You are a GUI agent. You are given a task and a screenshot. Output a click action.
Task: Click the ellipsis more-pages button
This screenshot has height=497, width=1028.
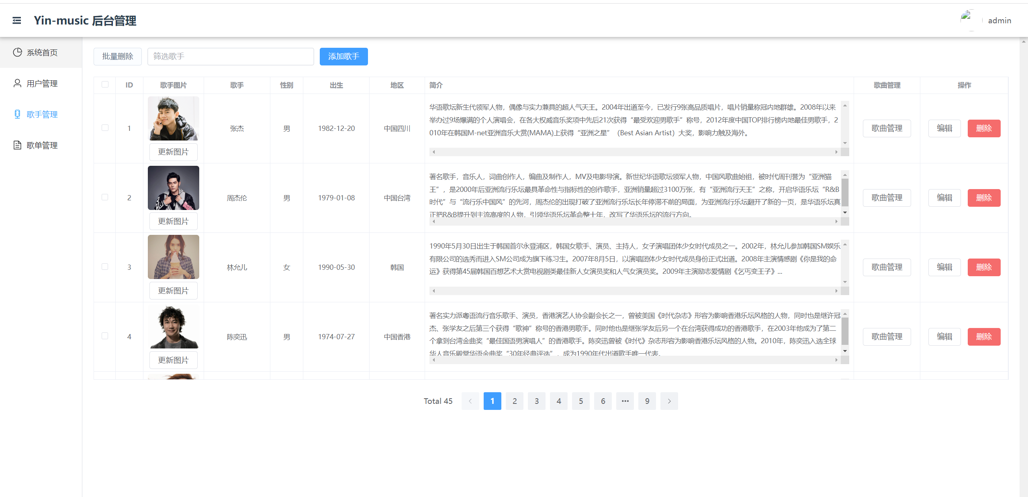[x=625, y=401]
